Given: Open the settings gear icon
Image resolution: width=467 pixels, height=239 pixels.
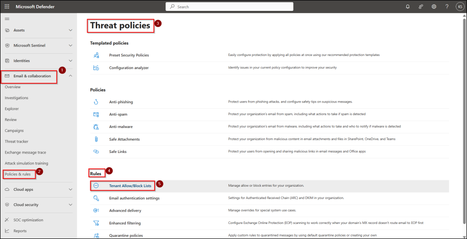Looking at the screenshot, I should point(434,7).
